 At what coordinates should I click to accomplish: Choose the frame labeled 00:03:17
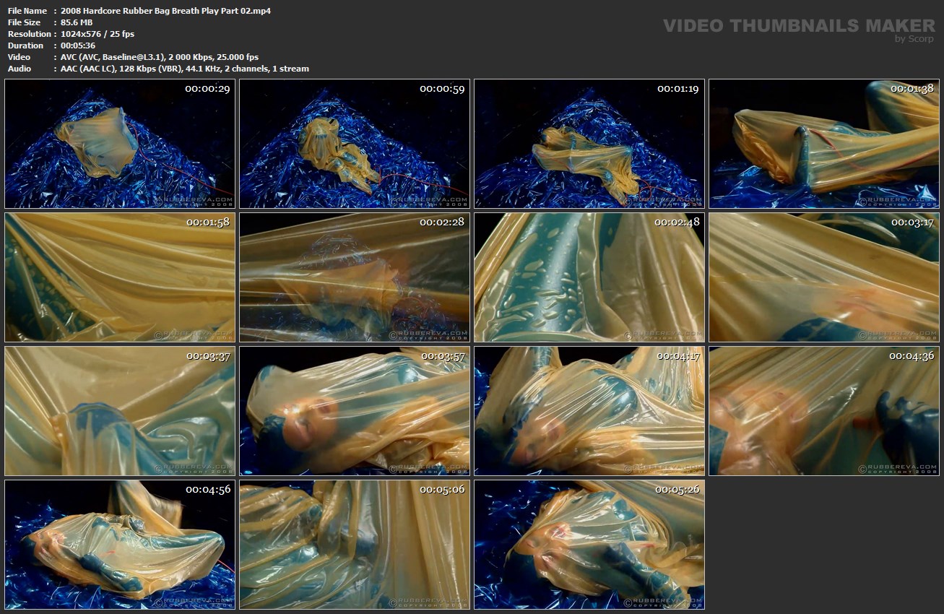point(824,277)
